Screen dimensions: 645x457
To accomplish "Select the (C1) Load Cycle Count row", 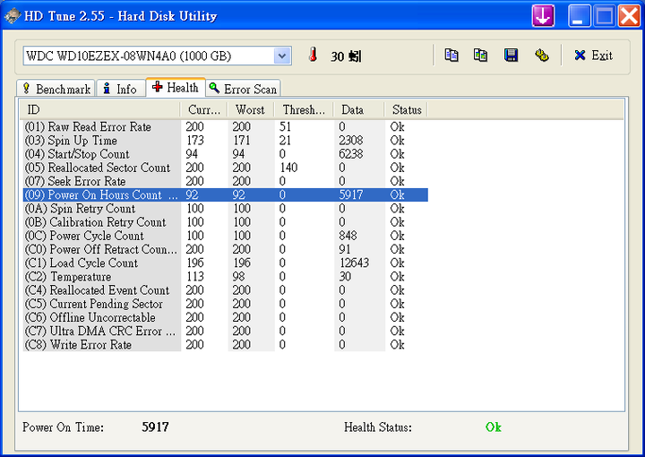I will coord(226,263).
